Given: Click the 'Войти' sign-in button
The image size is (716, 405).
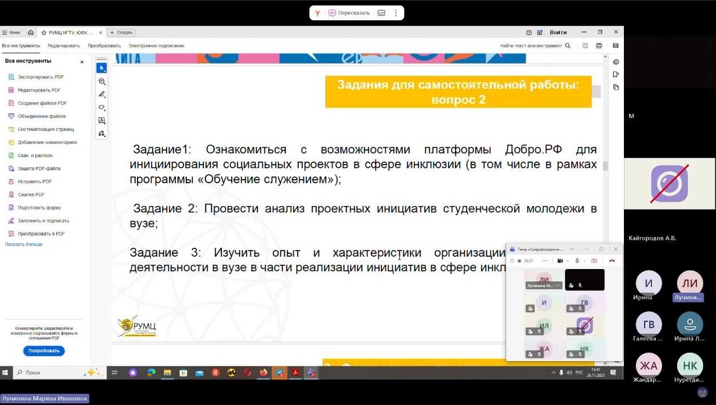Looking at the screenshot, I should coord(558,33).
